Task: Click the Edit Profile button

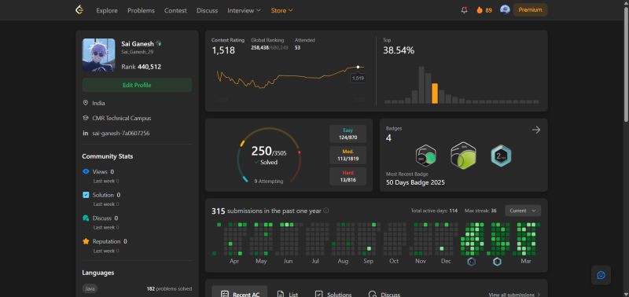Action: (x=137, y=85)
